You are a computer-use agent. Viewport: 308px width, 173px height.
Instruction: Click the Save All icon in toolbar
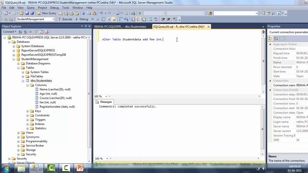[32, 13]
